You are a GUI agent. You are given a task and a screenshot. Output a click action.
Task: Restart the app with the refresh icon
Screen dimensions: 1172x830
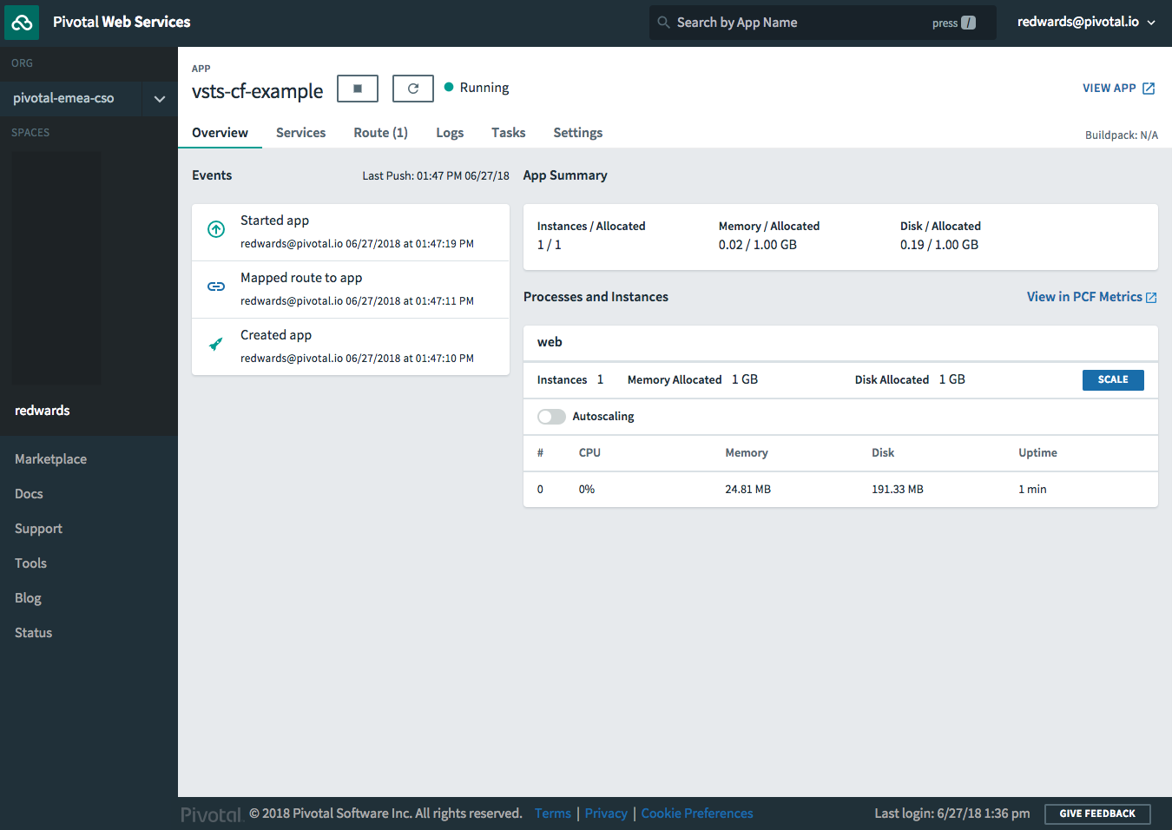tap(413, 89)
